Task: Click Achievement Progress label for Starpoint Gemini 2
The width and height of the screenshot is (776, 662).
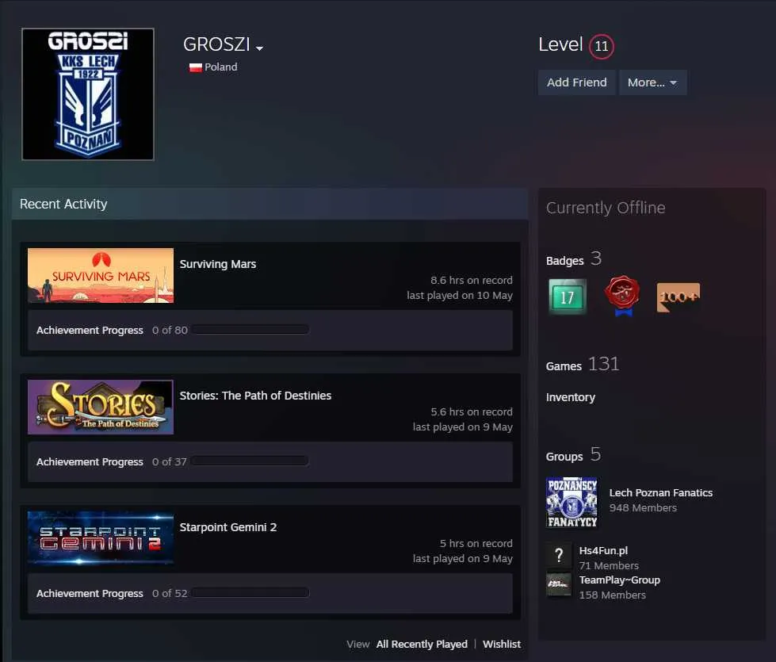Action: coord(90,594)
